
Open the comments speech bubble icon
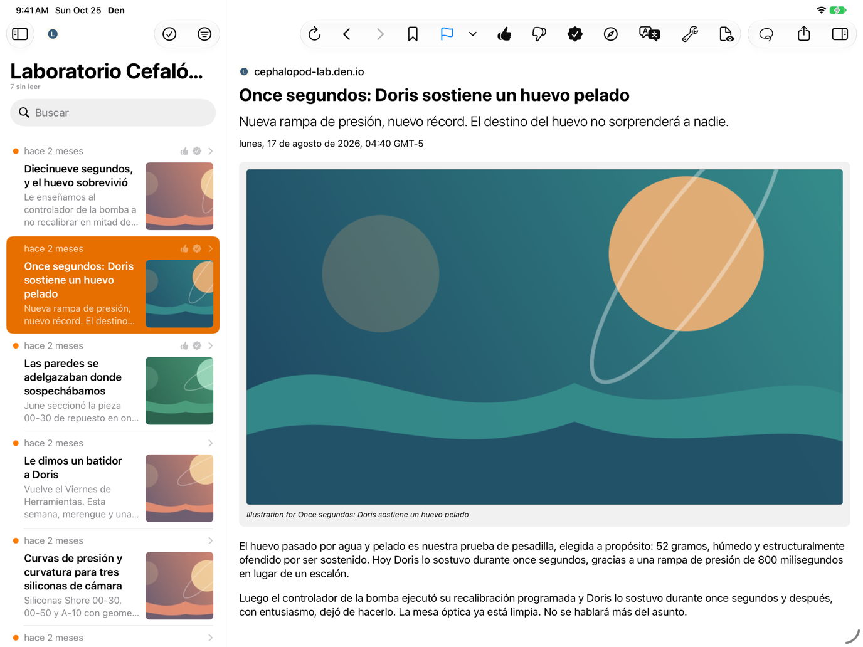click(x=766, y=34)
